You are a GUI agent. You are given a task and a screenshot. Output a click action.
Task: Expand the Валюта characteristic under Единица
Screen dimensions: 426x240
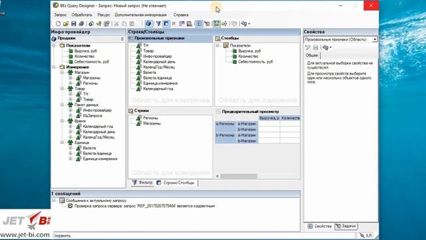tap(71, 148)
